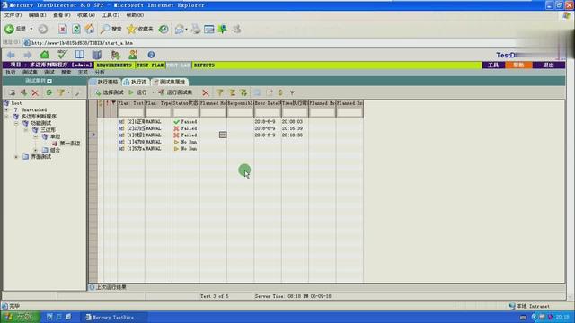
Task: Click the blue thesaurus book icon
Action: click(97, 55)
